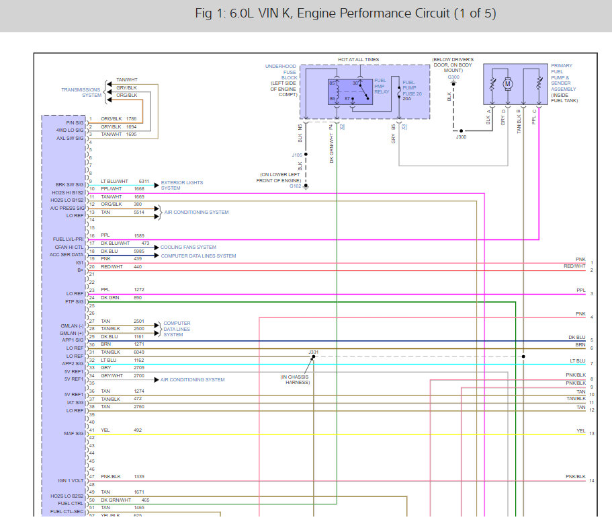Select the UNDERHOOD FUSE BLOCK label
Image resolution: width=612 pixels, height=532 pixels.
point(281,72)
